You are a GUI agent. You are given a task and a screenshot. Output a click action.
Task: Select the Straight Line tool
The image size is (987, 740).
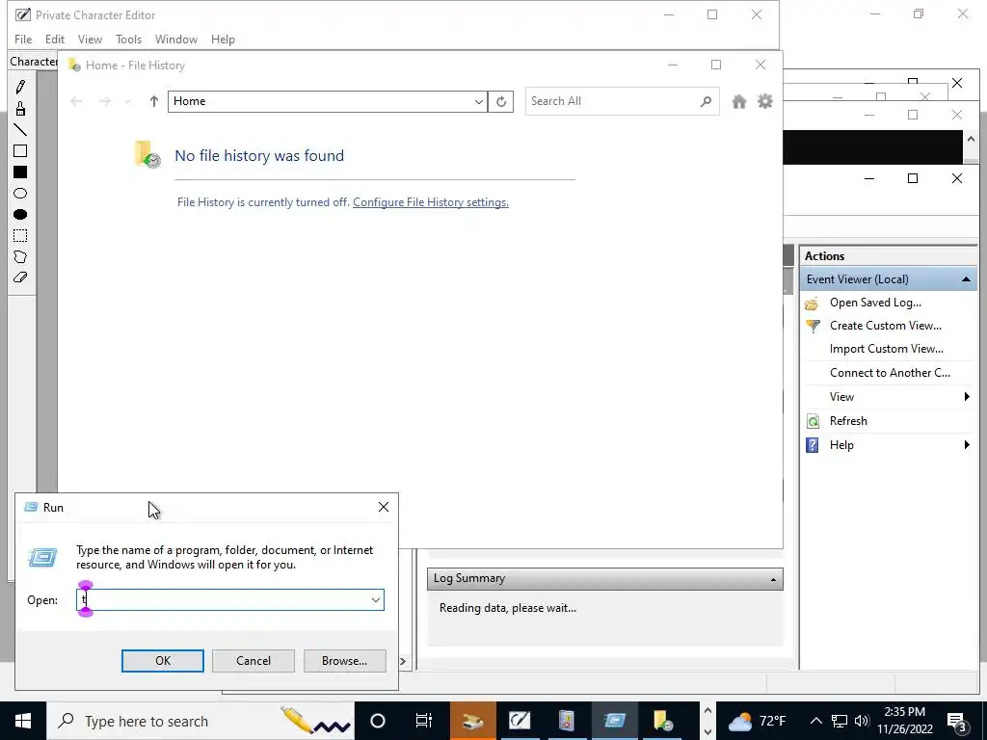point(20,130)
